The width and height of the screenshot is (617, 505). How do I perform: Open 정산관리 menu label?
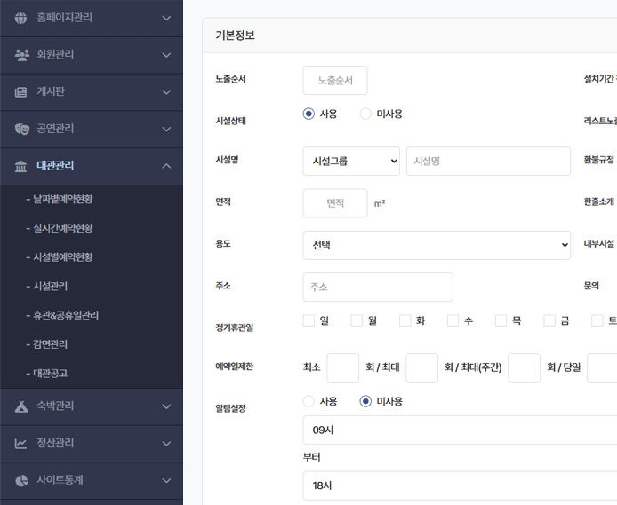(x=55, y=443)
